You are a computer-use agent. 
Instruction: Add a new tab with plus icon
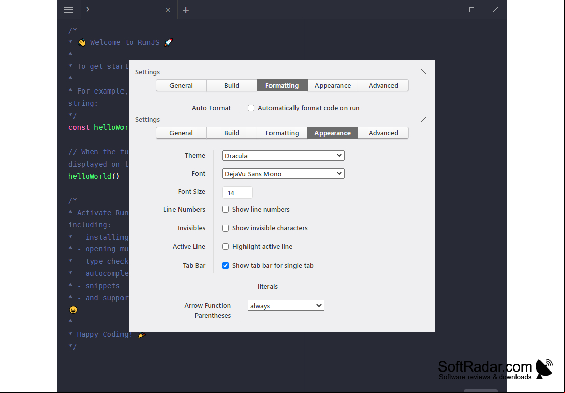point(186,10)
